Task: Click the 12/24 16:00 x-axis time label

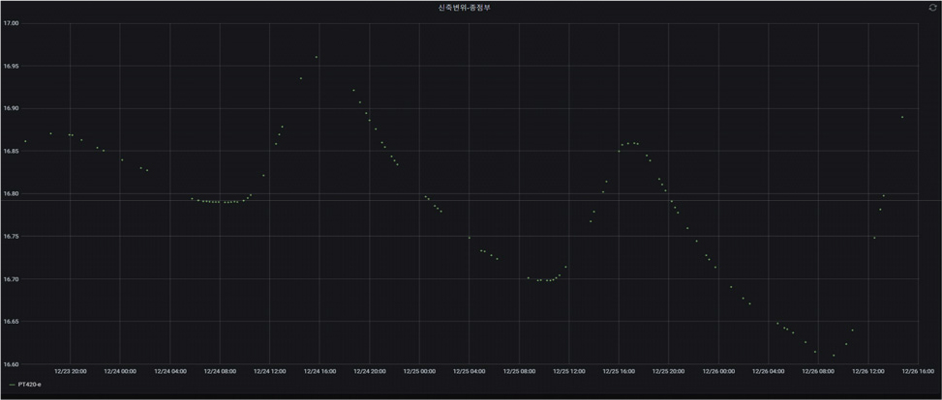Action: click(x=319, y=370)
